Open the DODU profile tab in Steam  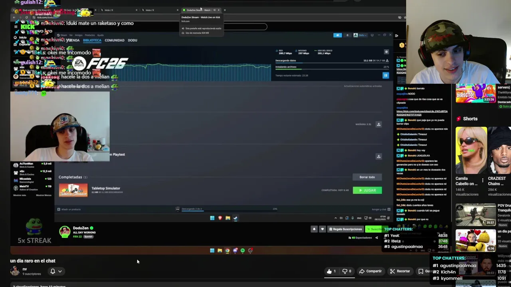pyautogui.click(x=133, y=40)
